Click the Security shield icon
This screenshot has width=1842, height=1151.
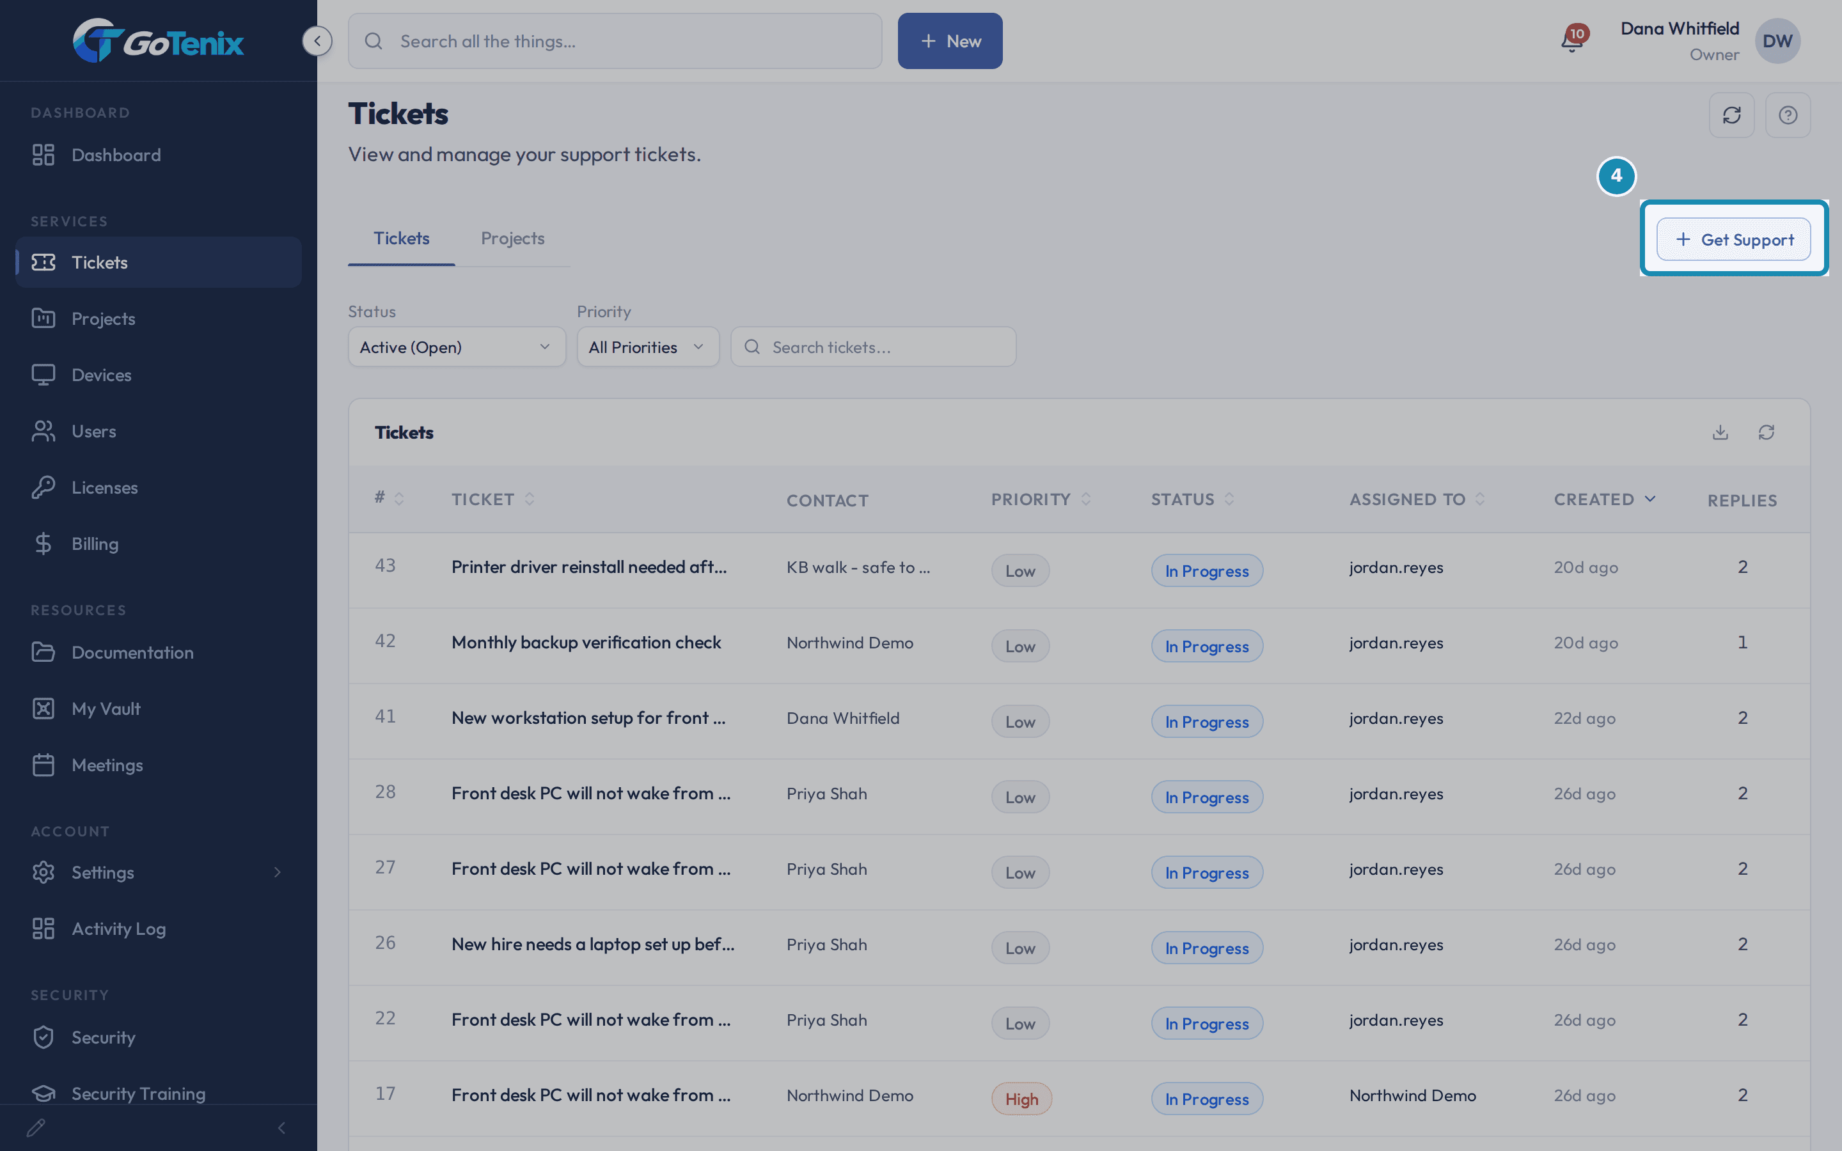pyautogui.click(x=43, y=1037)
